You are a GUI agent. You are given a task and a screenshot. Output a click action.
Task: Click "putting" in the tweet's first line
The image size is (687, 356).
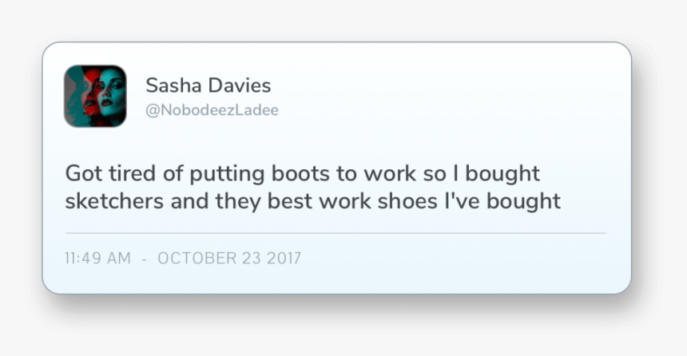(227, 174)
